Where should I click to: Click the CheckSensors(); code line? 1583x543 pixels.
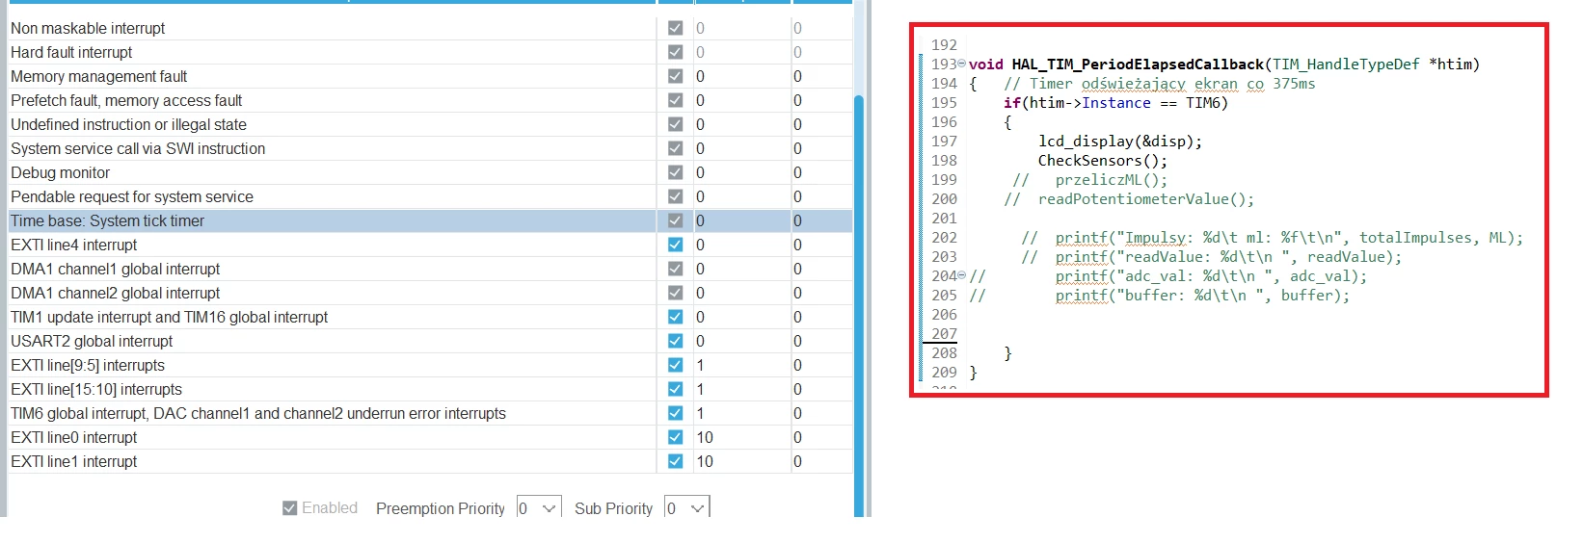click(x=1103, y=161)
